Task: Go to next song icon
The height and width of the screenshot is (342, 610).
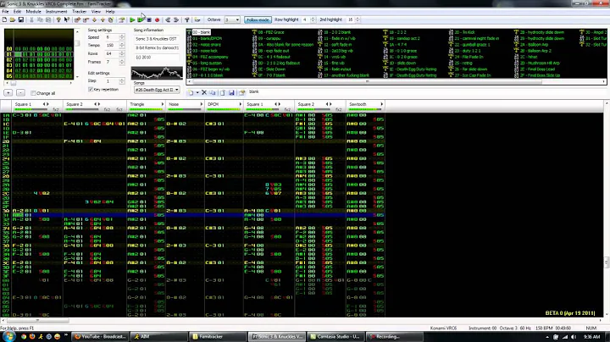Action: point(176,19)
